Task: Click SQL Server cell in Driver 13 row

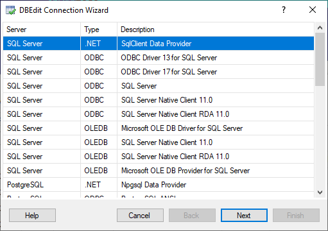Action: point(42,58)
